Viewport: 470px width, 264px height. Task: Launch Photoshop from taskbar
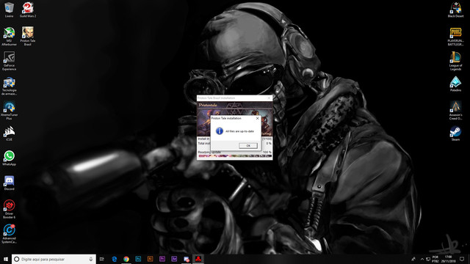pyautogui.click(x=138, y=259)
